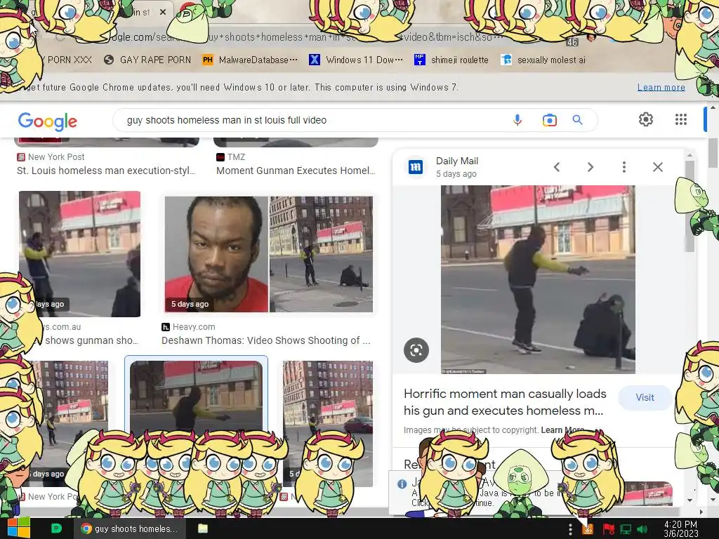Click main page vertical scrollbar
This screenshot has height=539, width=719.
(713, 152)
